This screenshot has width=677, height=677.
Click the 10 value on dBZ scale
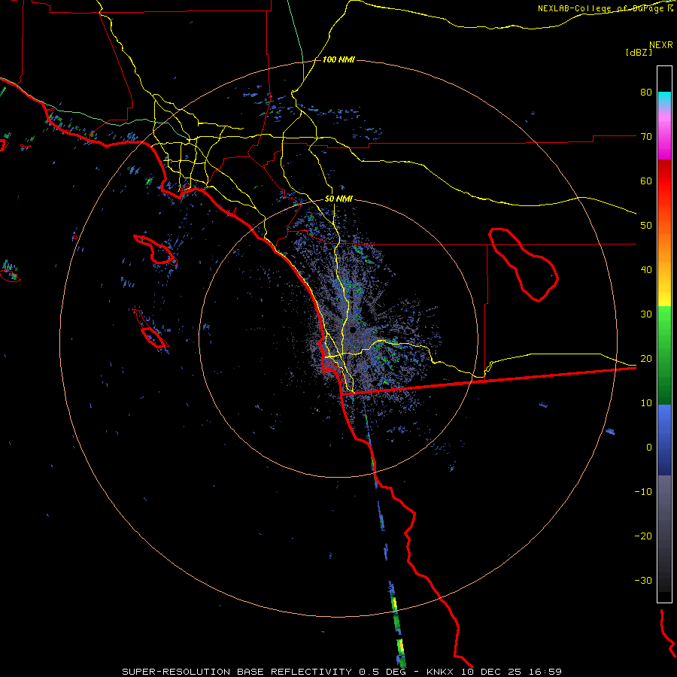tap(646, 403)
